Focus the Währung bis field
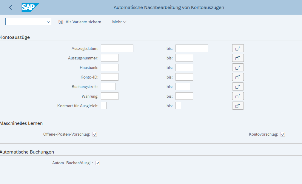 [184, 96]
